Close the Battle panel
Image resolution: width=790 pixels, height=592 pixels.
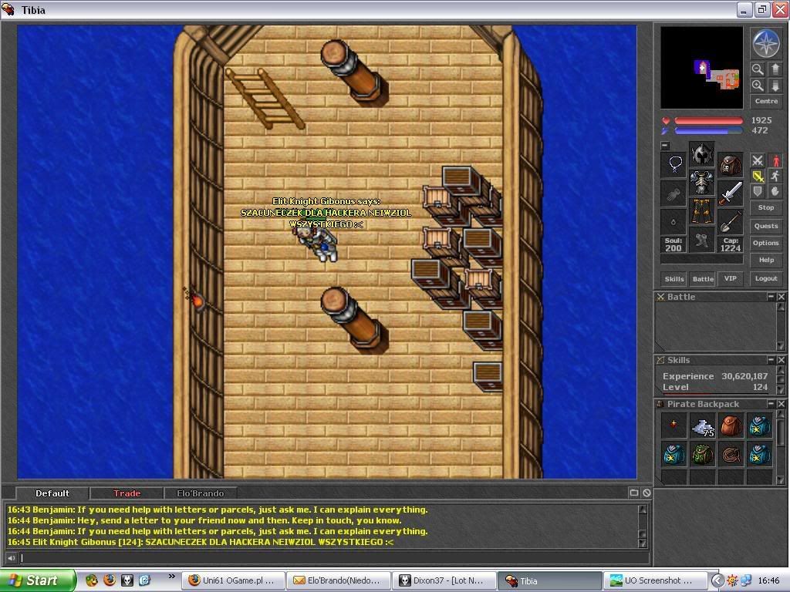(x=781, y=297)
